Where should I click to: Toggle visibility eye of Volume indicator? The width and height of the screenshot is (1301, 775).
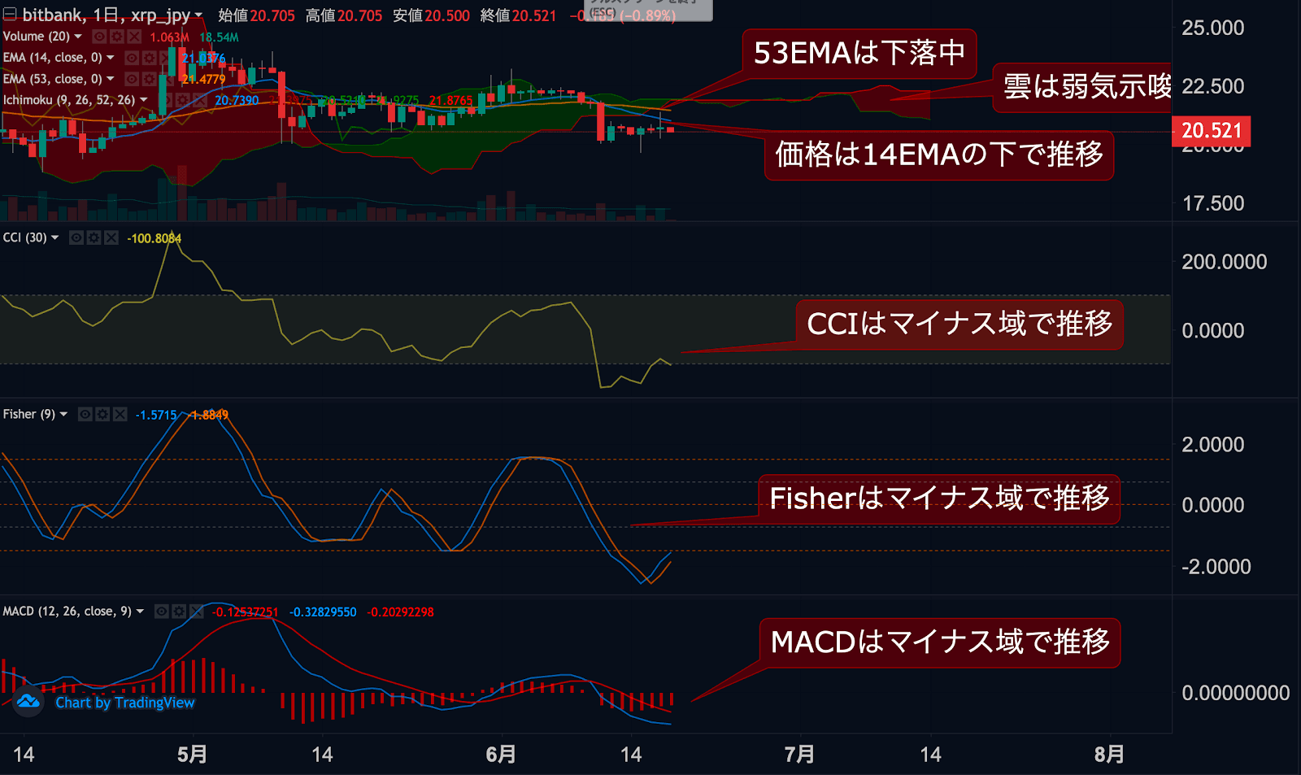pyautogui.click(x=99, y=37)
